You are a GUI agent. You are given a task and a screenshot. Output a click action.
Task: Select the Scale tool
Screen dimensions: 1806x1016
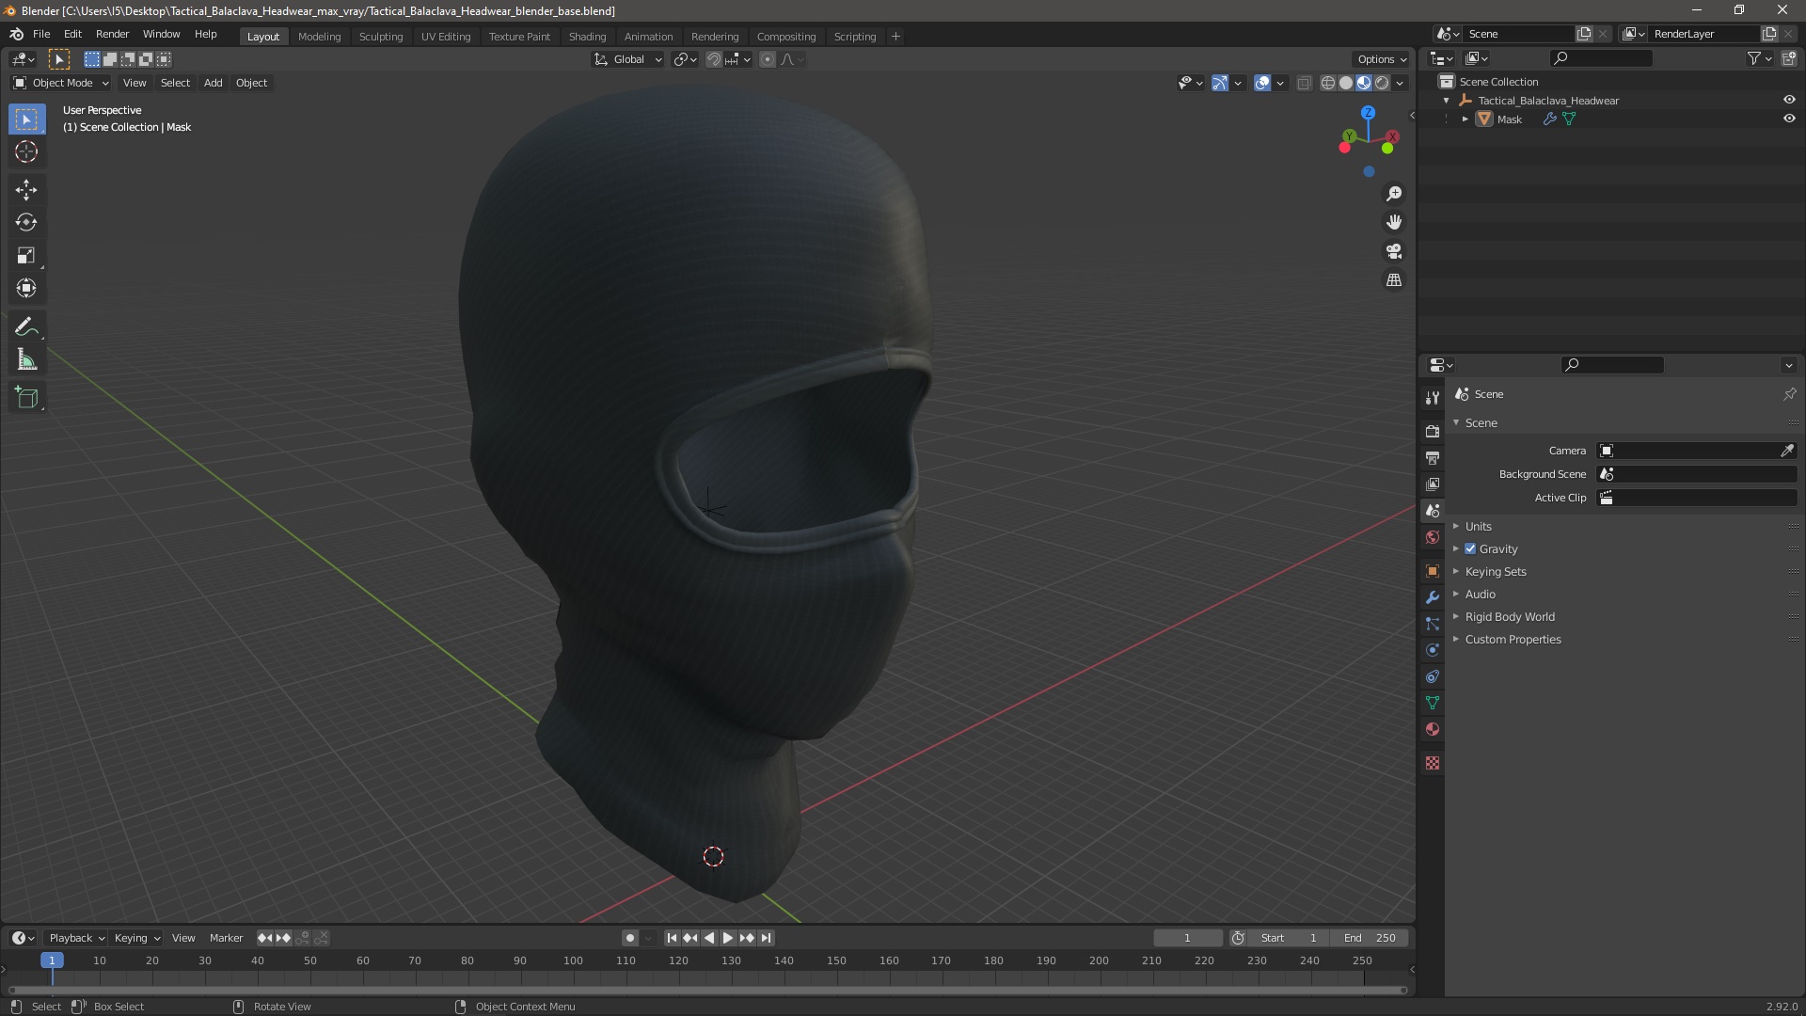click(x=26, y=256)
